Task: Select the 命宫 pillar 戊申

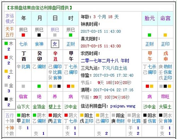Action: tap(166, 56)
